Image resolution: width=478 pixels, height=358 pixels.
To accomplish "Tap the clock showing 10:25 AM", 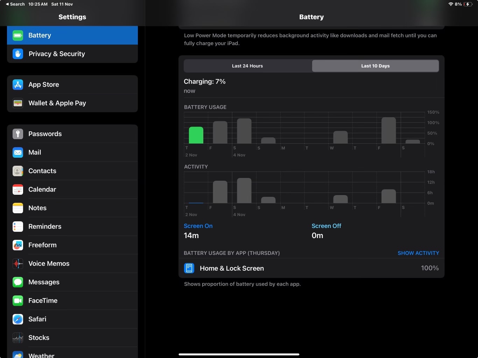I will [38, 4].
